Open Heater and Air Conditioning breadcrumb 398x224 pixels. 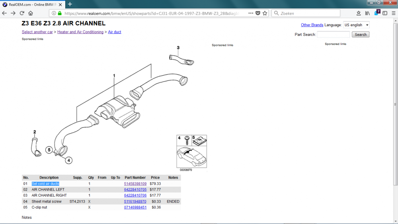coord(80,32)
